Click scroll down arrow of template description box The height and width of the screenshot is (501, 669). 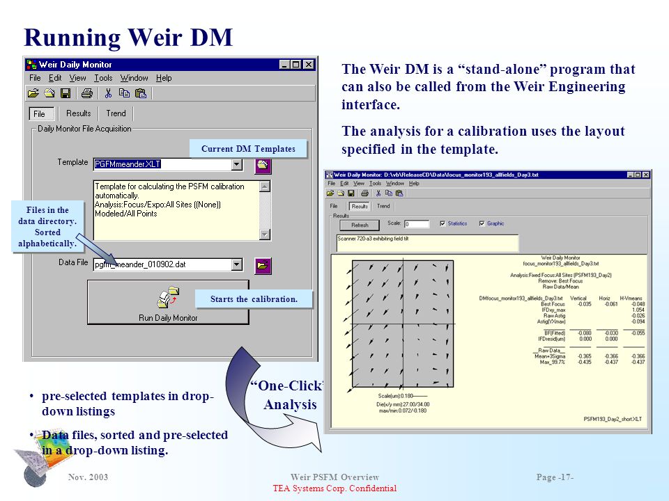click(x=265, y=234)
